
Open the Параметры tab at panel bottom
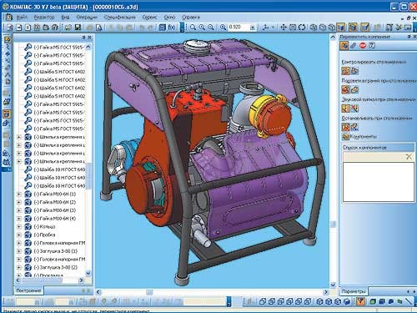tap(354, 291)
